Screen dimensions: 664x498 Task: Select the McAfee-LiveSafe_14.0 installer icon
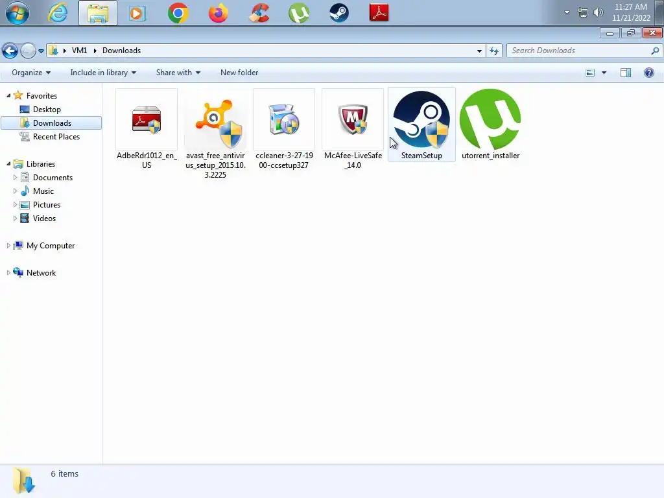click(x=353, y=119)
